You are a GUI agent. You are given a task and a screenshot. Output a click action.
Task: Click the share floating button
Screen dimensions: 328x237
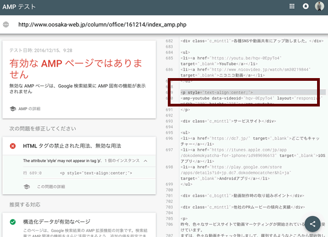tap(313, 224)
